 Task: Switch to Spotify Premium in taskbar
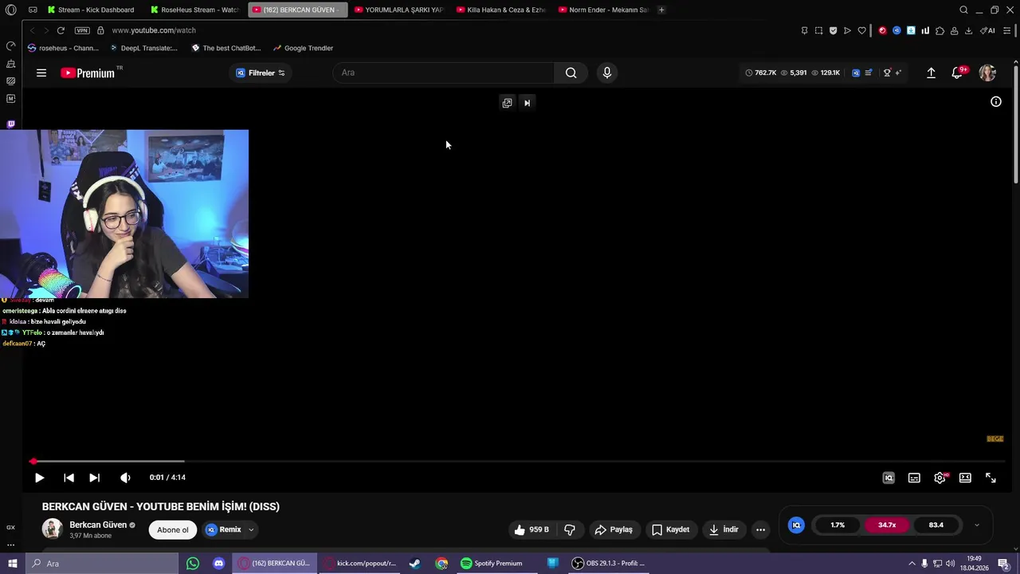(x=492, y=564)
